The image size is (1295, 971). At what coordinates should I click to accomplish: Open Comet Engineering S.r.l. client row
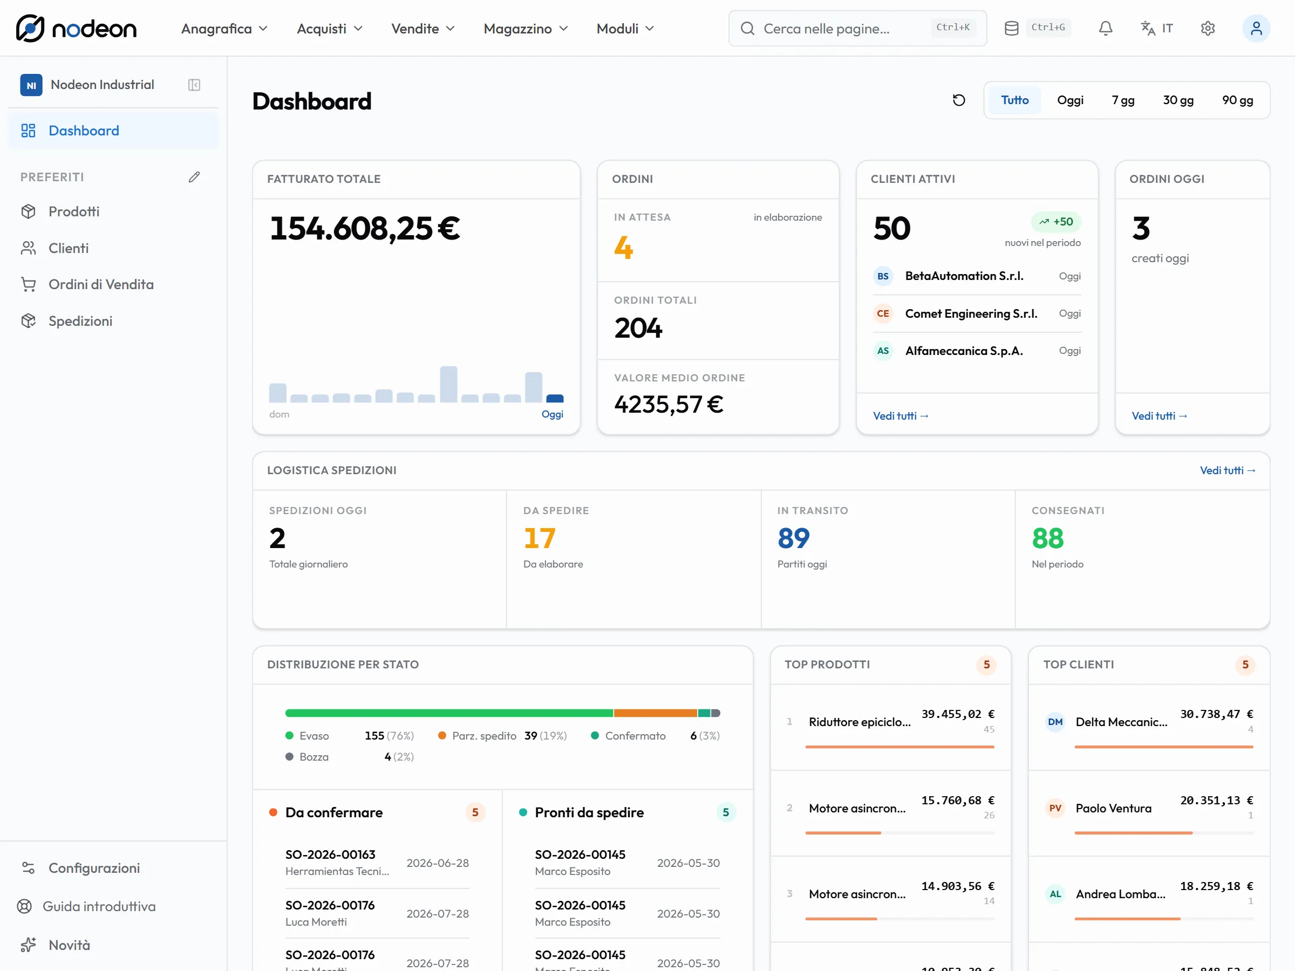tap(977, 314)
